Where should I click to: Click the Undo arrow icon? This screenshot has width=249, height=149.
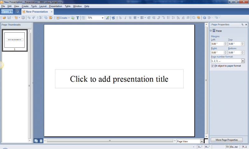coord(29,18)
